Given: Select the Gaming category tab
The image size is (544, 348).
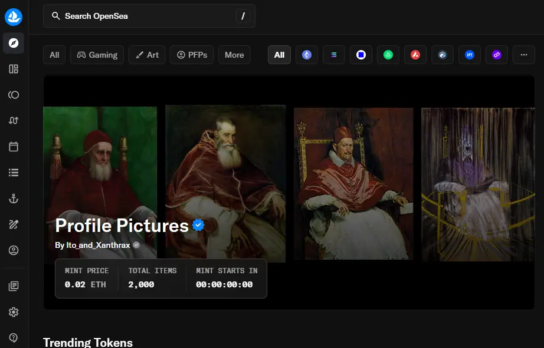Looking at the screenshot, I should coord(97,55).
